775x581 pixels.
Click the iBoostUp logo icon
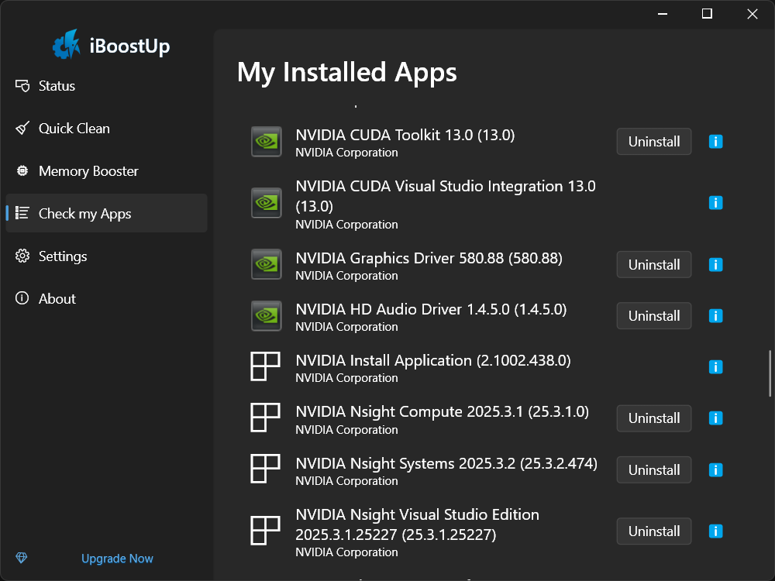(x=66, y=44)
